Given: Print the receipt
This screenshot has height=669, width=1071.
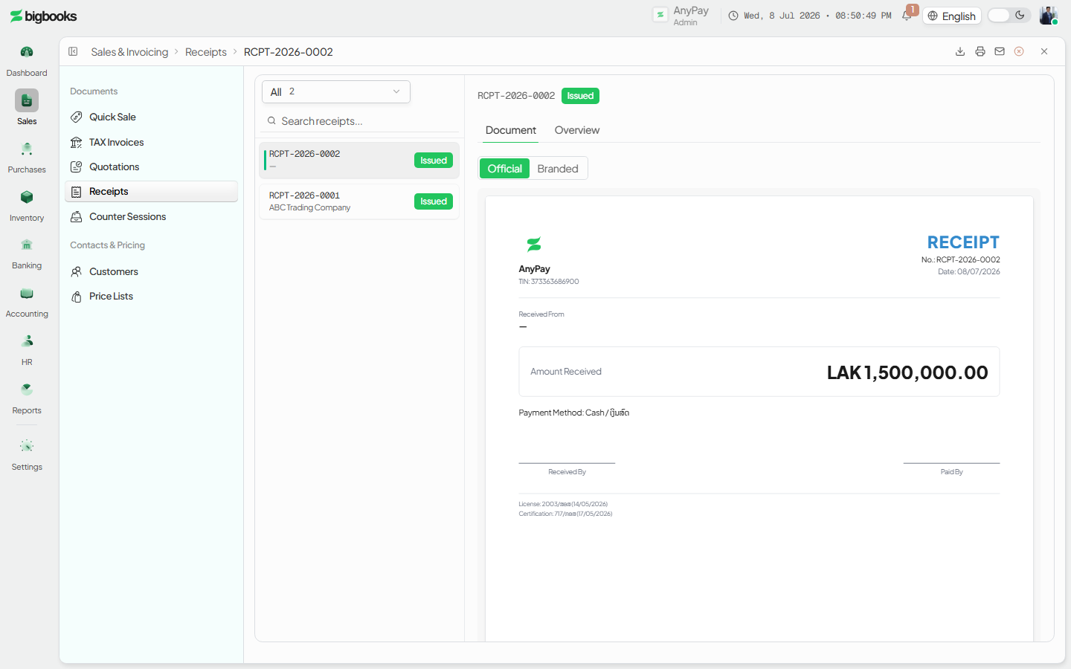Looking at the screenshot, I should (980, 51).
